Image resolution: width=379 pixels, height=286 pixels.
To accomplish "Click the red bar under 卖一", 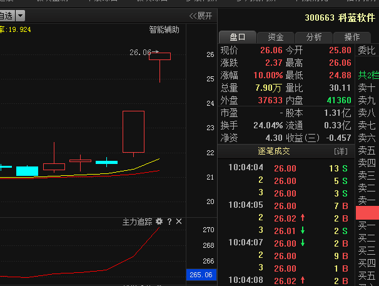I will click(x=367, y=213).
